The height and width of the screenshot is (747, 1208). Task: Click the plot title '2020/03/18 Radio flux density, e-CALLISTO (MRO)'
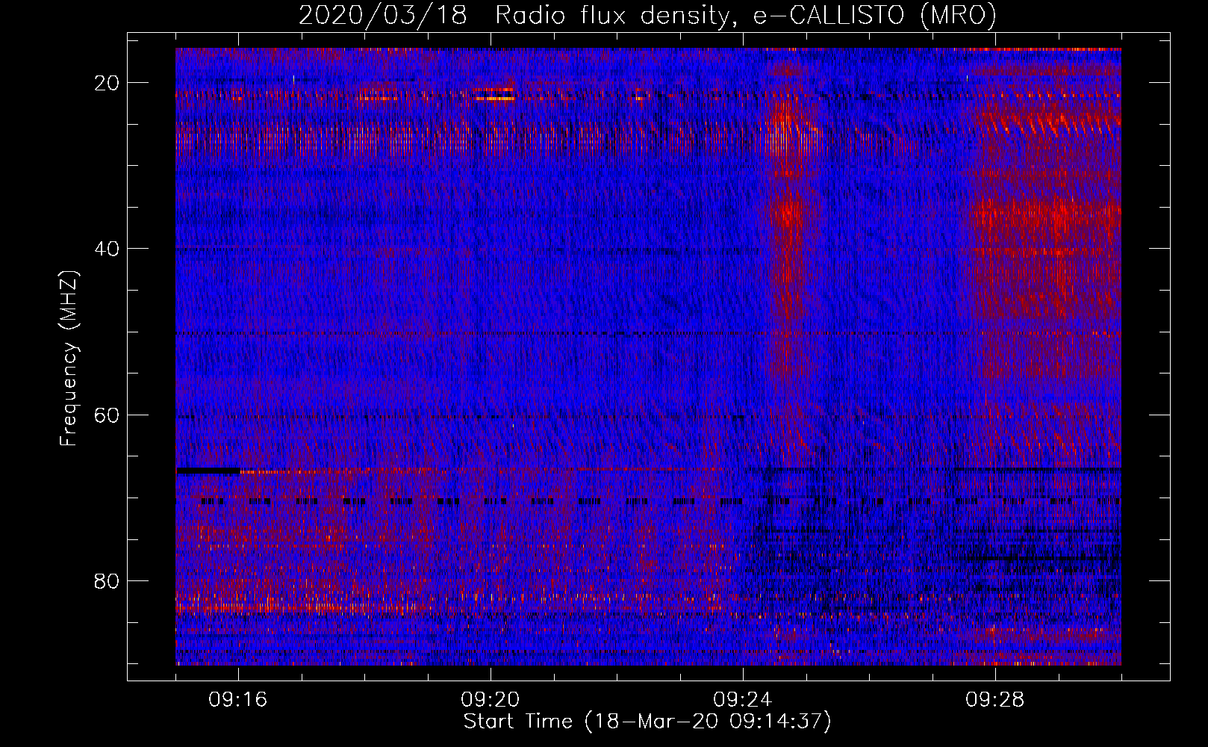647,15
